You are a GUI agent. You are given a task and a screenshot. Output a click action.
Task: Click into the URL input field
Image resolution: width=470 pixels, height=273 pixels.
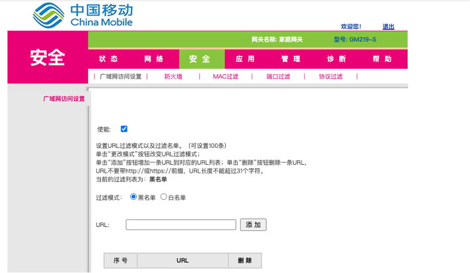click(181, 225)
